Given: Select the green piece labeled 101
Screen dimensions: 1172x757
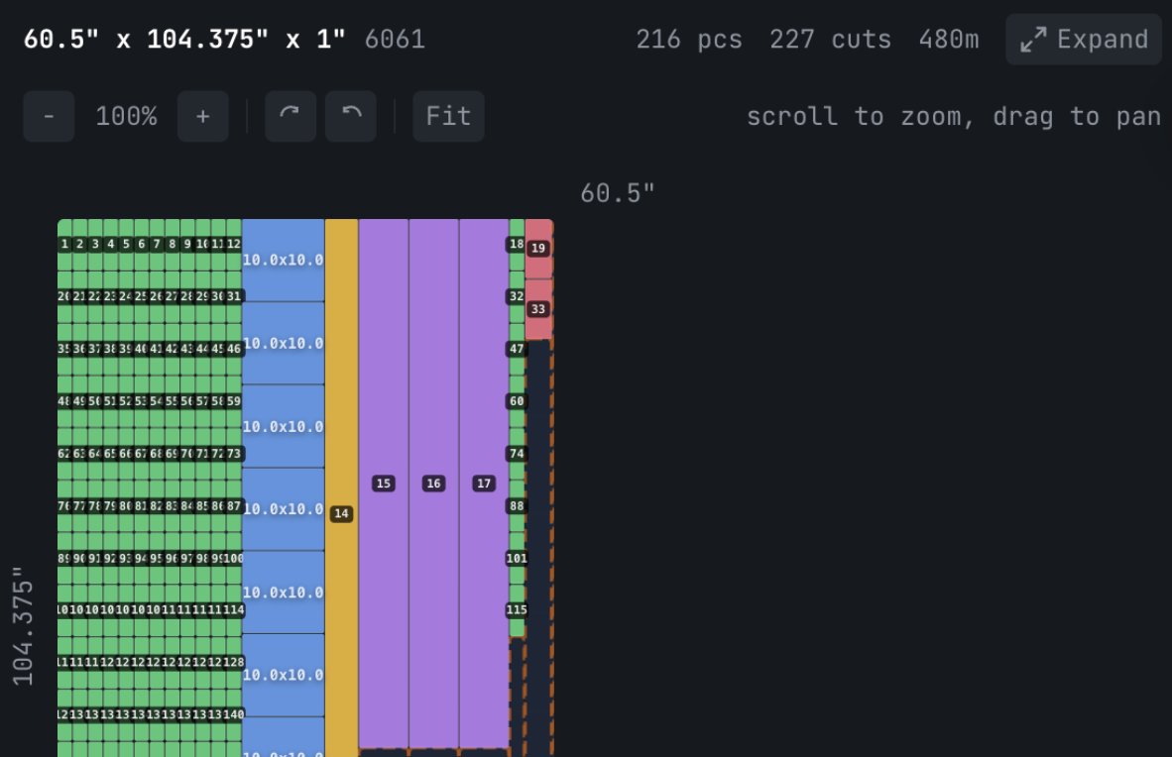Looking at the screenshot, I should click(517, 558).
